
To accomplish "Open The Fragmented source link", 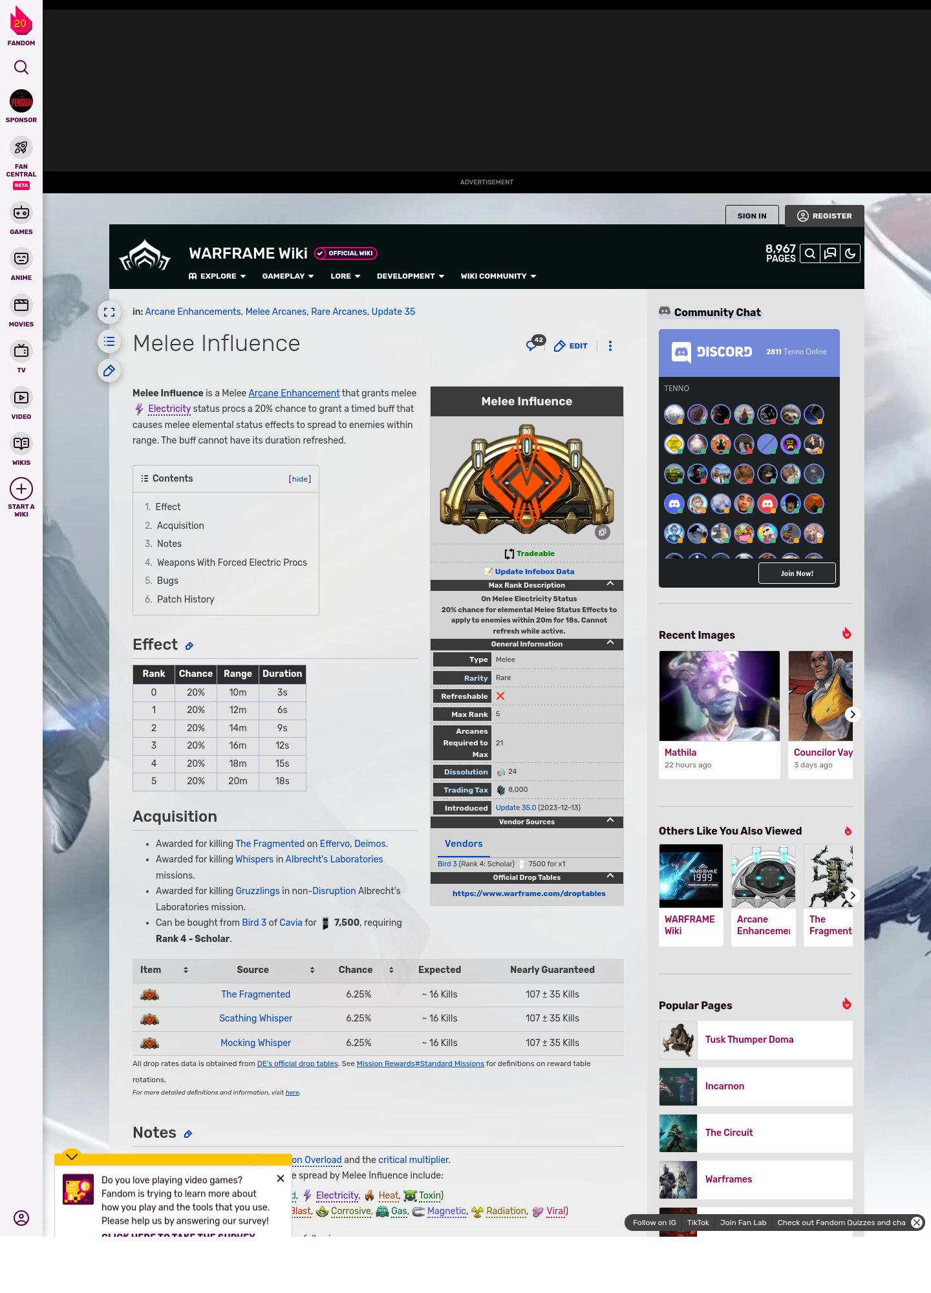I will point(256,994).
